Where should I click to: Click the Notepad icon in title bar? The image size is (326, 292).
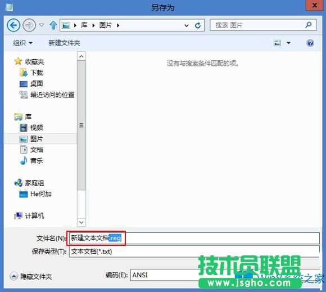(x=9, y=7)
